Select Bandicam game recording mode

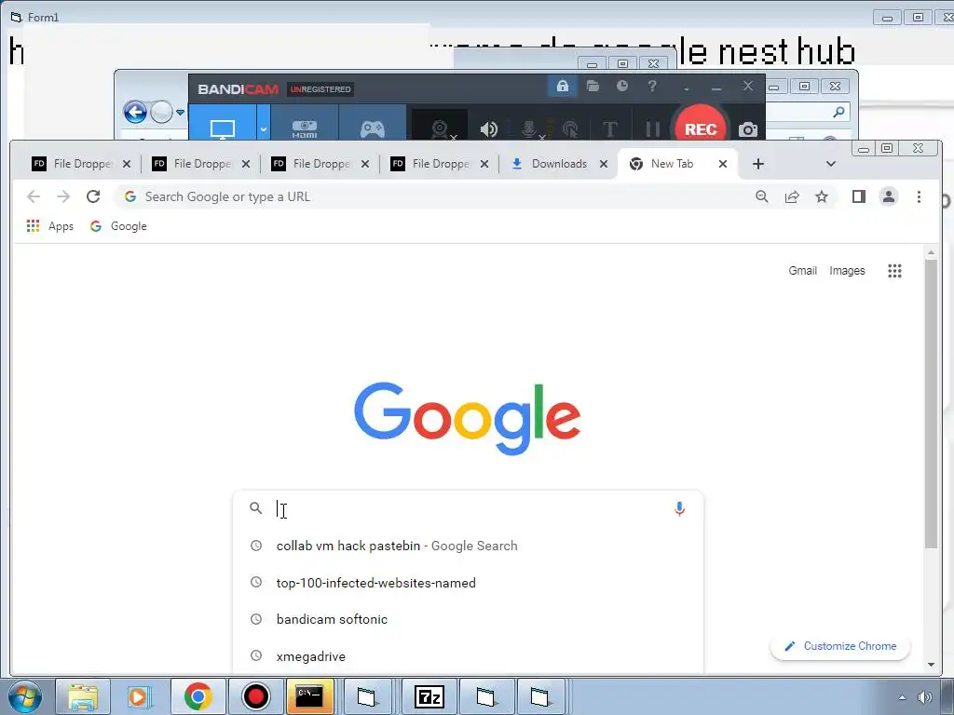point(373,124)
